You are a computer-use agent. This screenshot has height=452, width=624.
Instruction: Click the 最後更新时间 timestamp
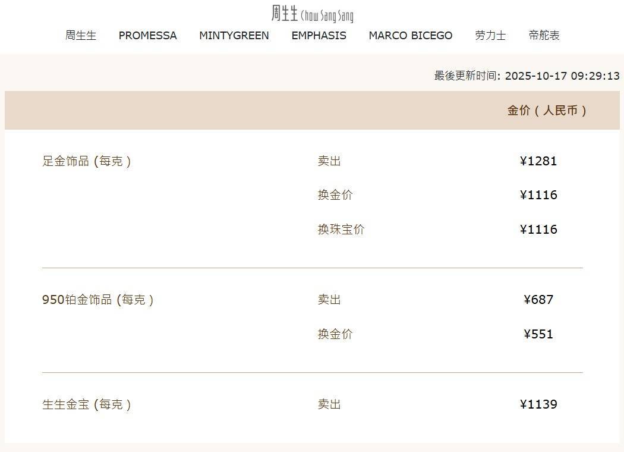click(x=527, y=76)
